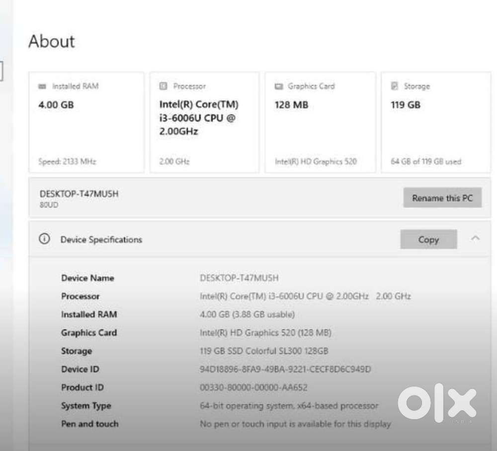The image size is (497, 451).
Task: Select the 4.00 GB value in RAM card
Action: (56, 105)
